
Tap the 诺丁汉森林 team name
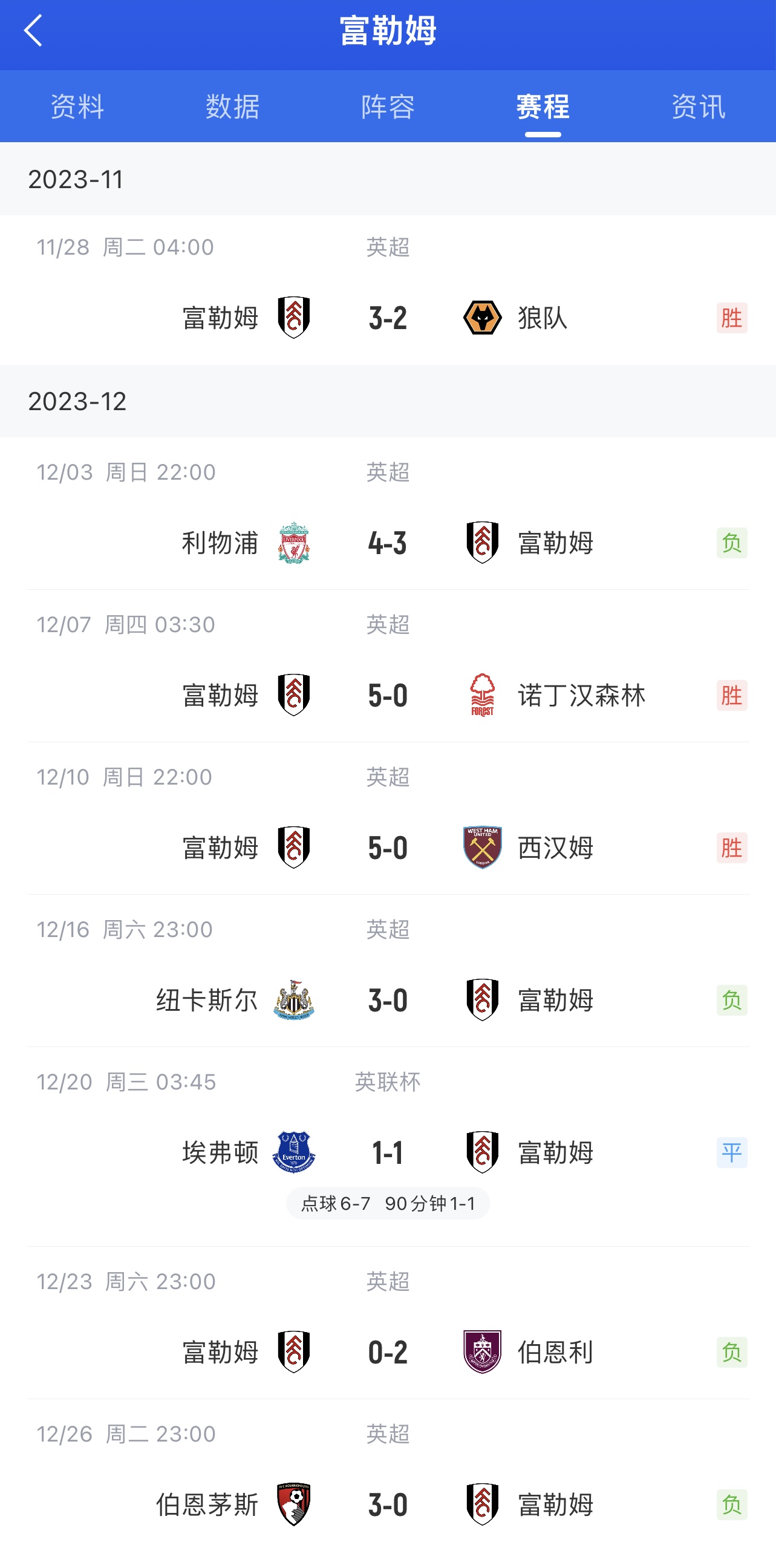(x=581, y=696)
